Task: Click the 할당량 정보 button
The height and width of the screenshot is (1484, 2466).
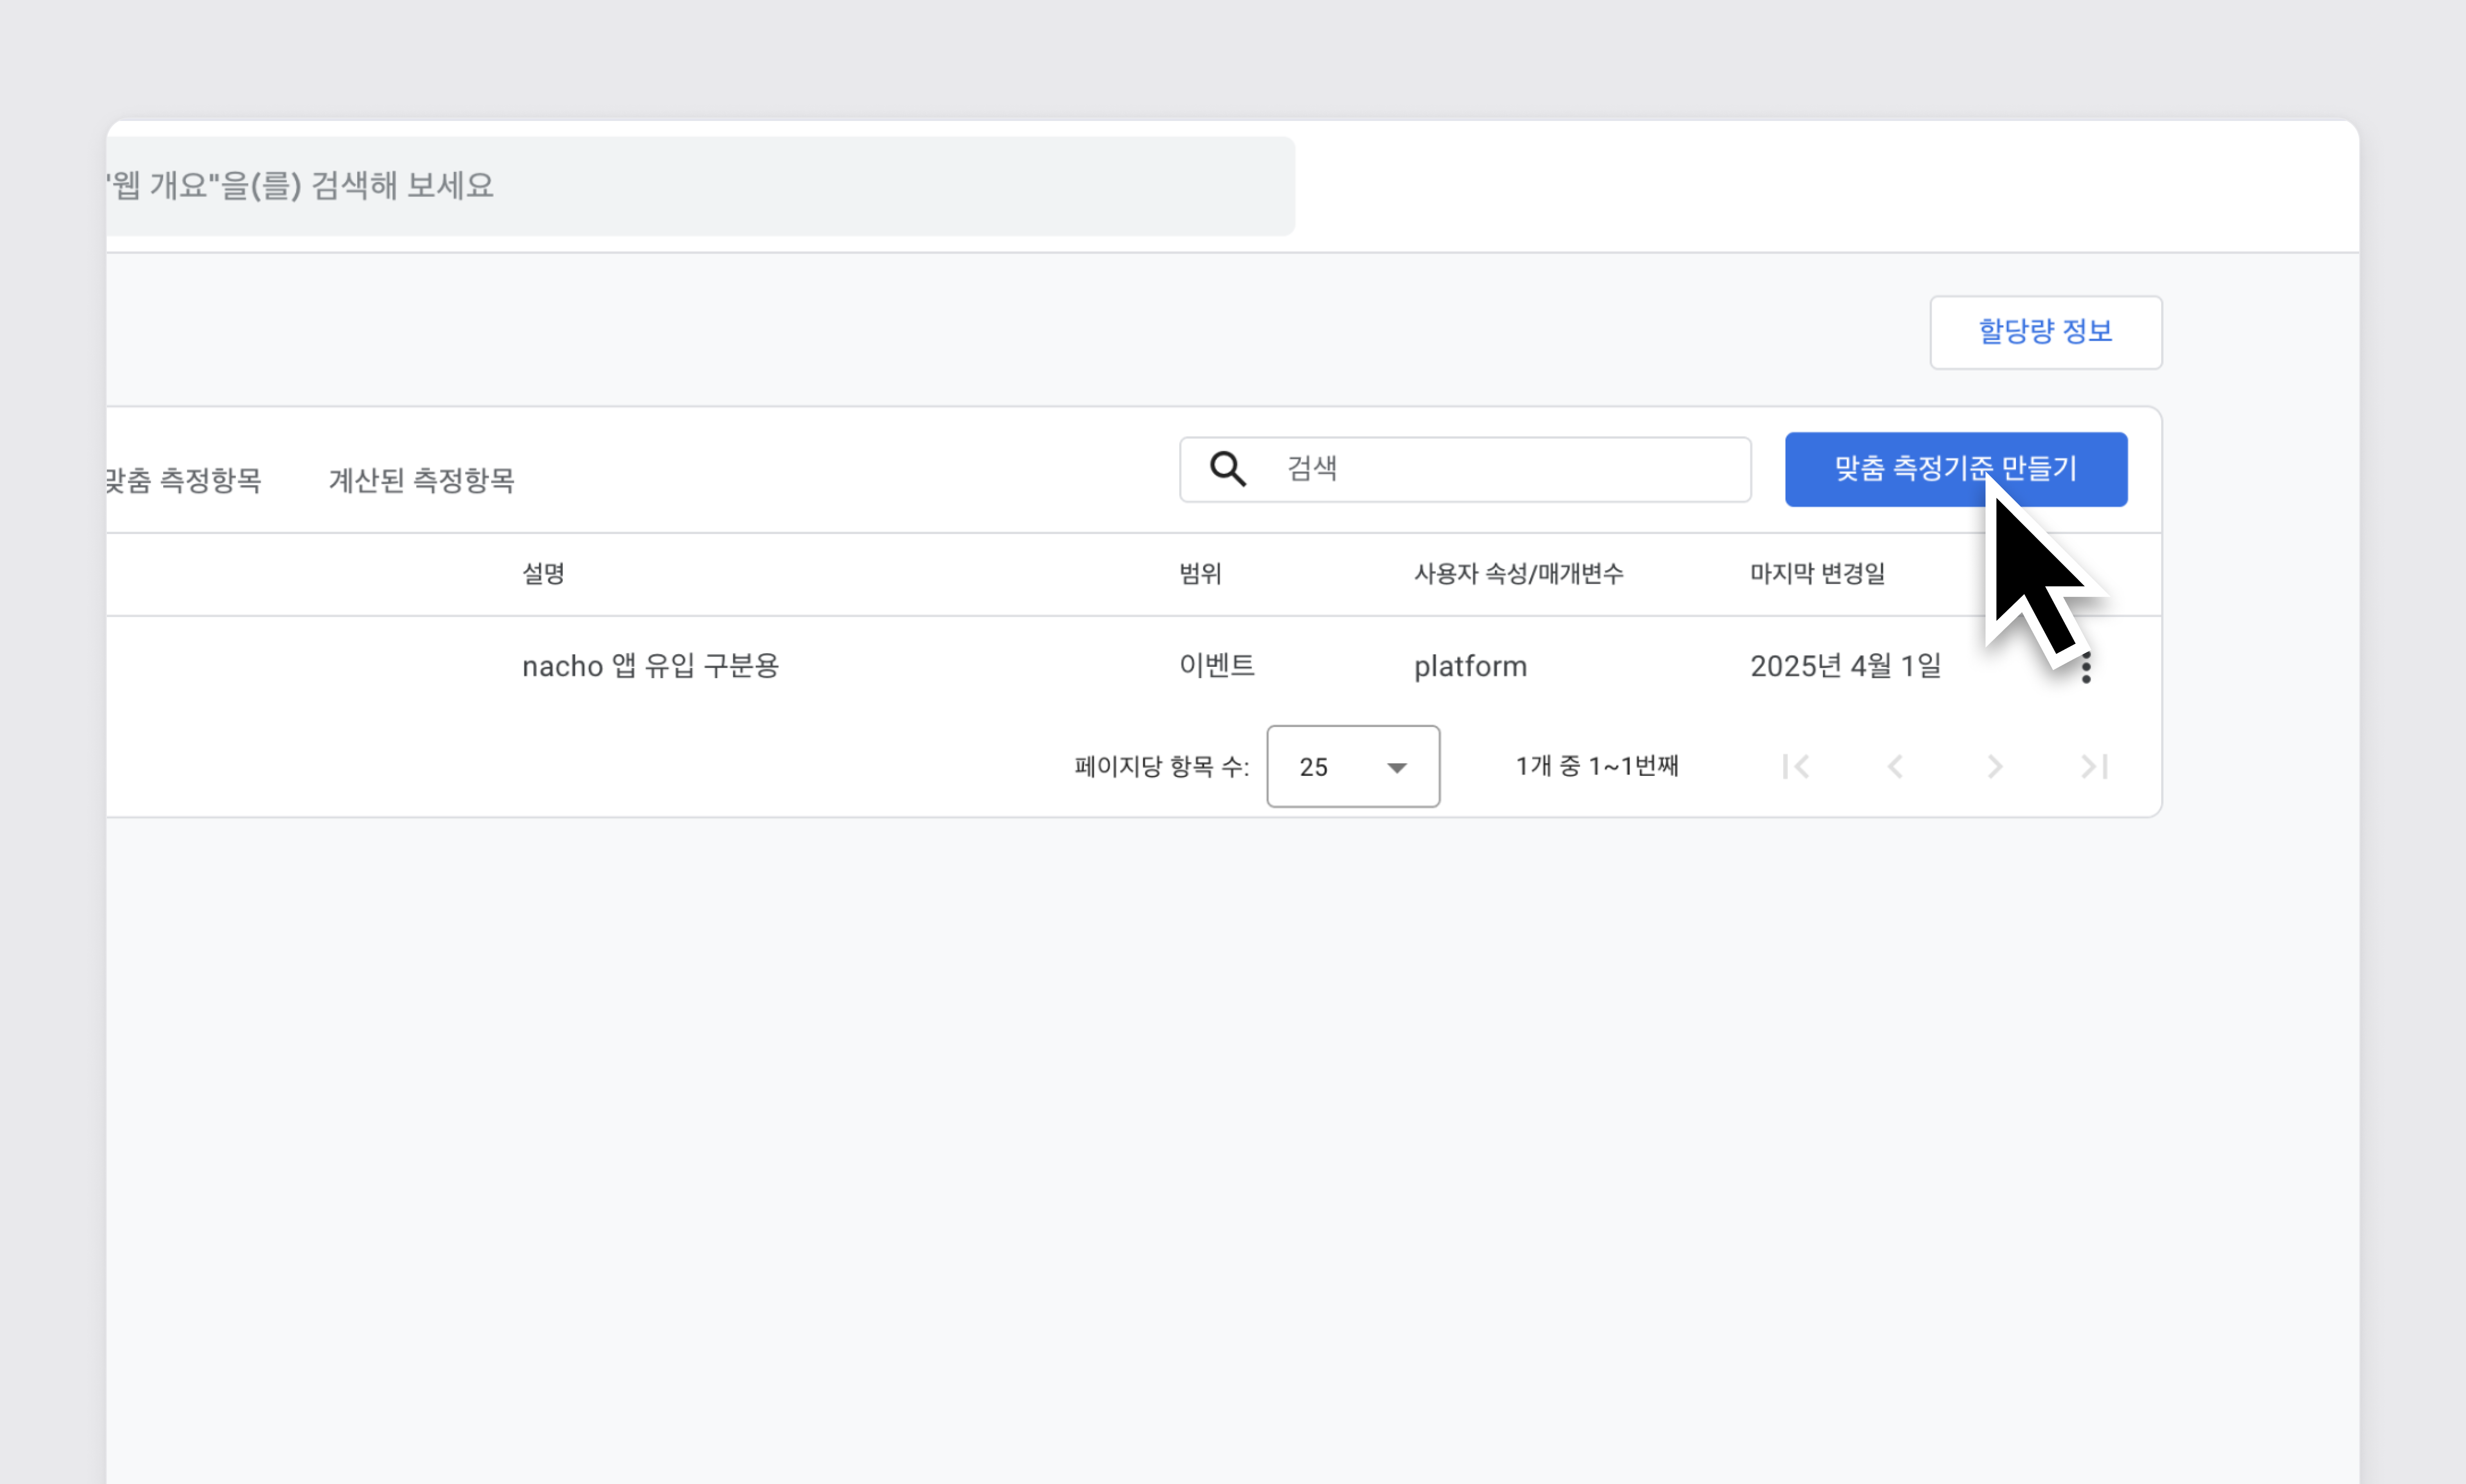Action: pos(2045,332)
